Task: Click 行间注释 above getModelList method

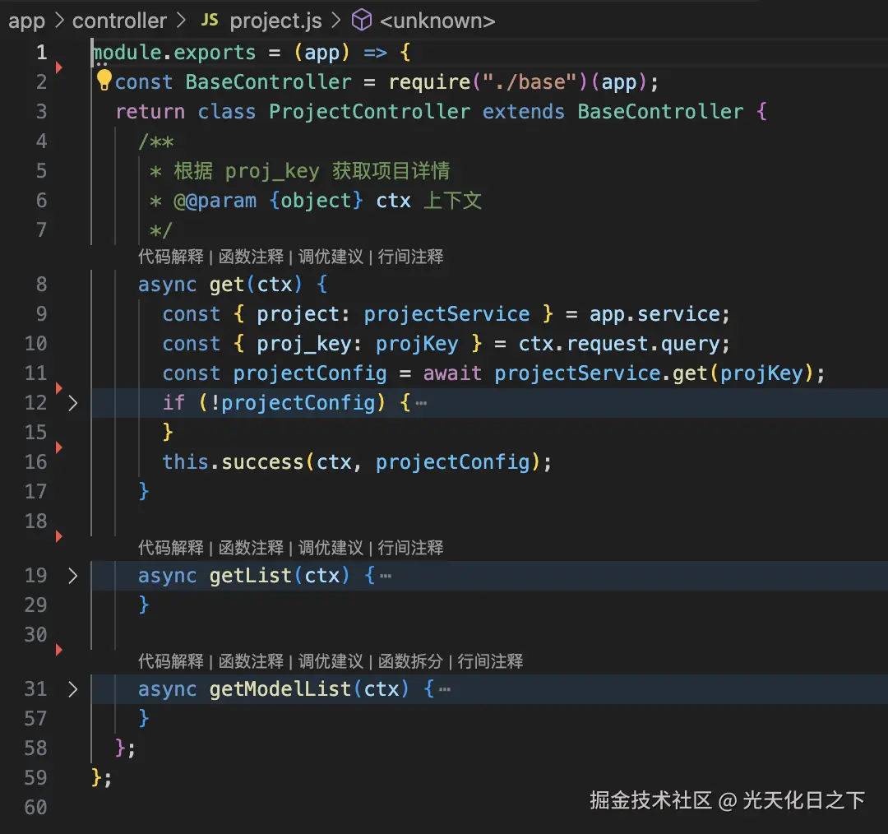Action: 490,661
